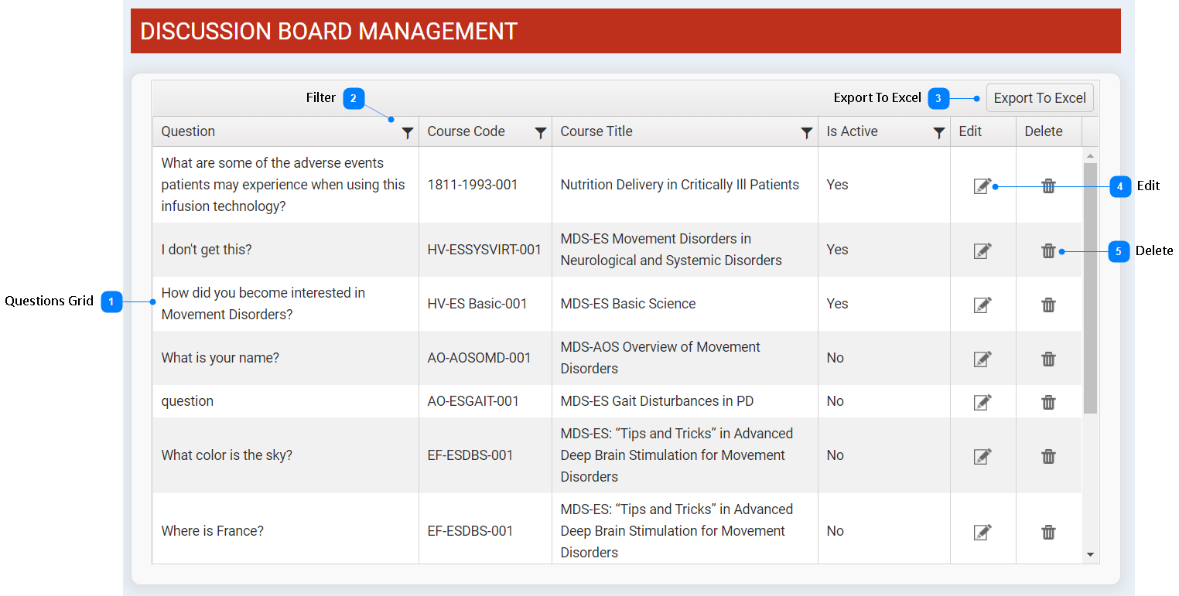1179x596 pixels.
Task: Sort by the Question column header
Action: coord(188,131)
